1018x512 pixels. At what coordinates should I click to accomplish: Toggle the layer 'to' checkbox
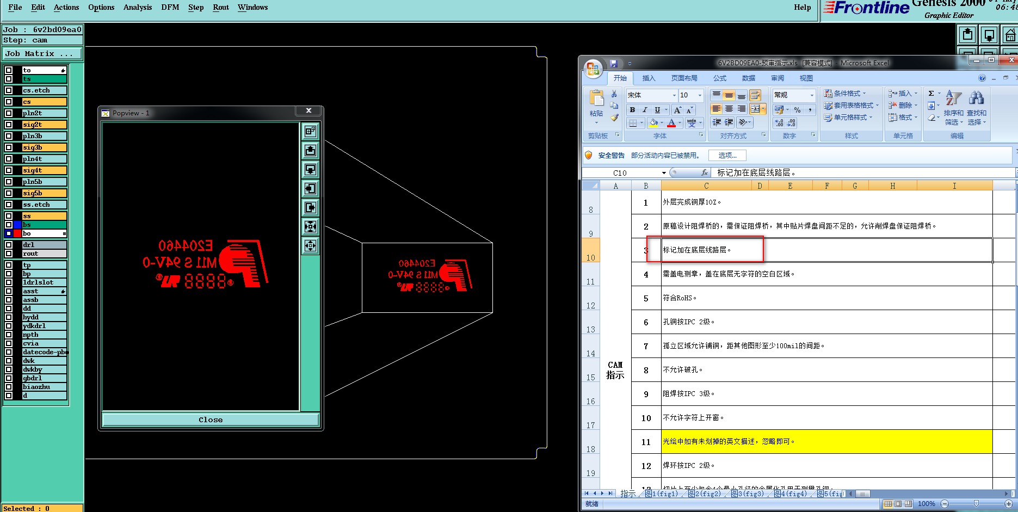point(9,70)
